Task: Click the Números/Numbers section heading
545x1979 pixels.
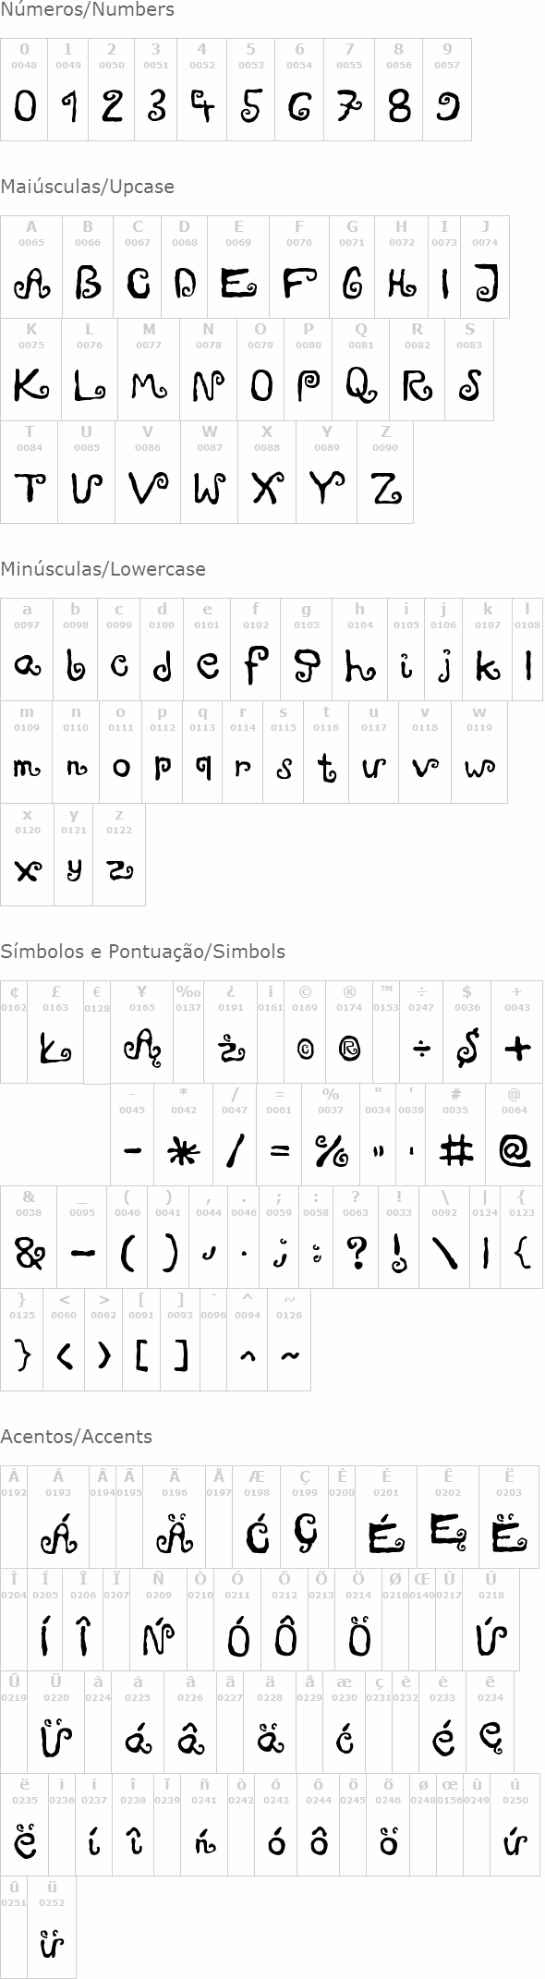Action: (87, 10)
